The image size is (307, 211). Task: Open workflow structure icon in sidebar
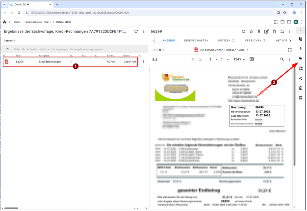[x=301, y=68]
